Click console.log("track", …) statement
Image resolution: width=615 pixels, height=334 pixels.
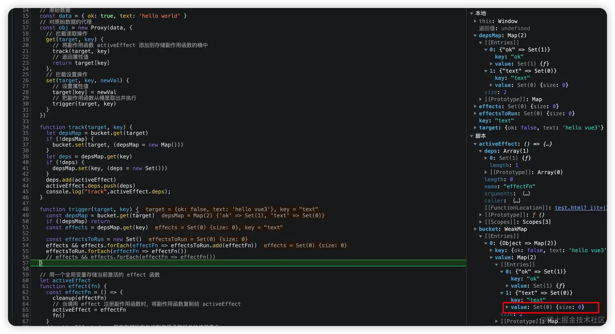[108, 191]
